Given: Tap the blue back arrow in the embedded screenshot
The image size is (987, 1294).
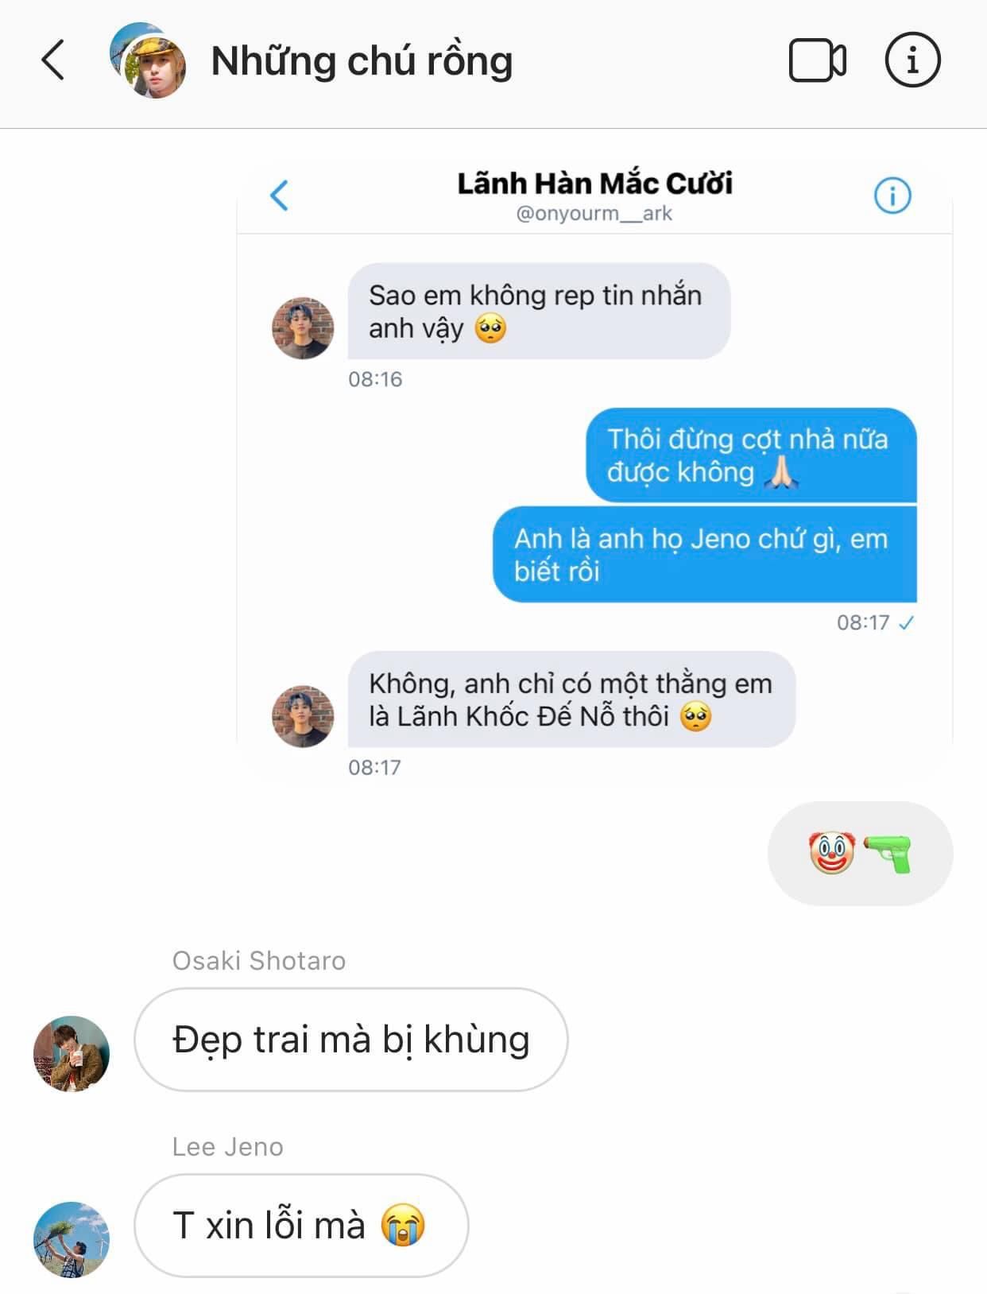Looking at the screenshot, I should click(279, 196).
